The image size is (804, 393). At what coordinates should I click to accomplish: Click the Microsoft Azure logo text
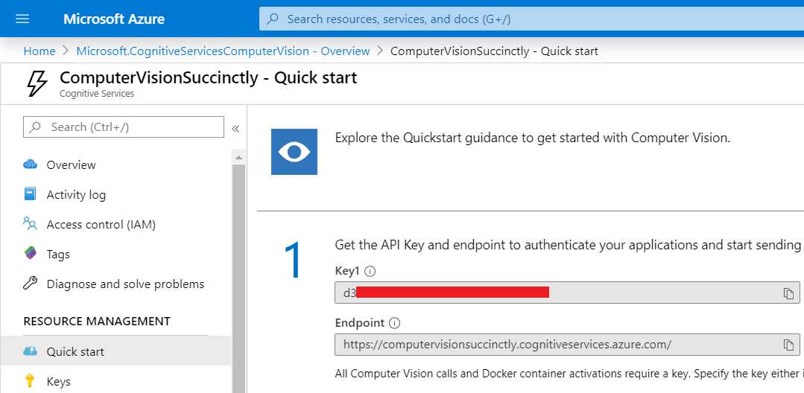114,19
